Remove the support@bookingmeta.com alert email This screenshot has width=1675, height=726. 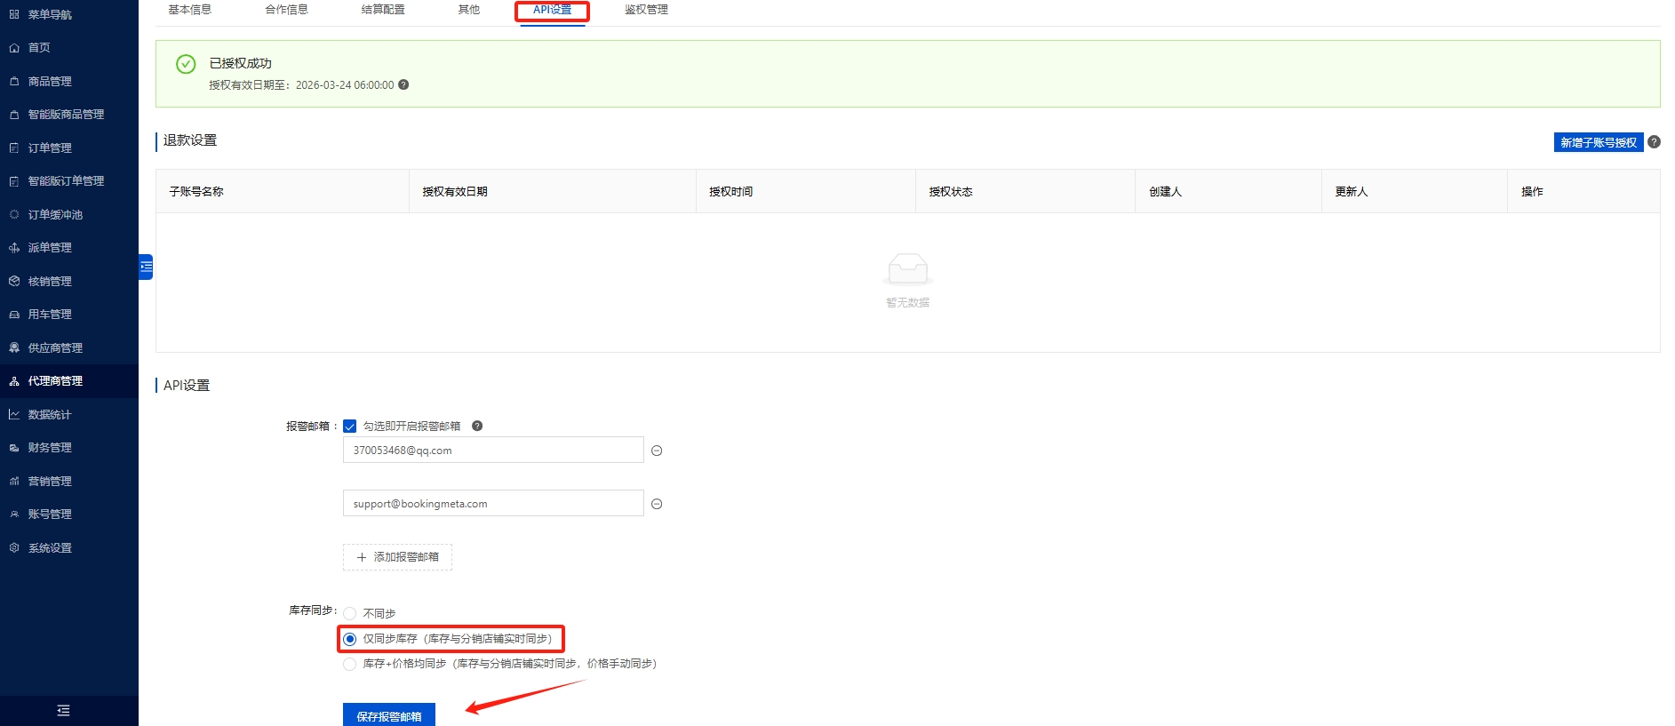coord(657,504)
